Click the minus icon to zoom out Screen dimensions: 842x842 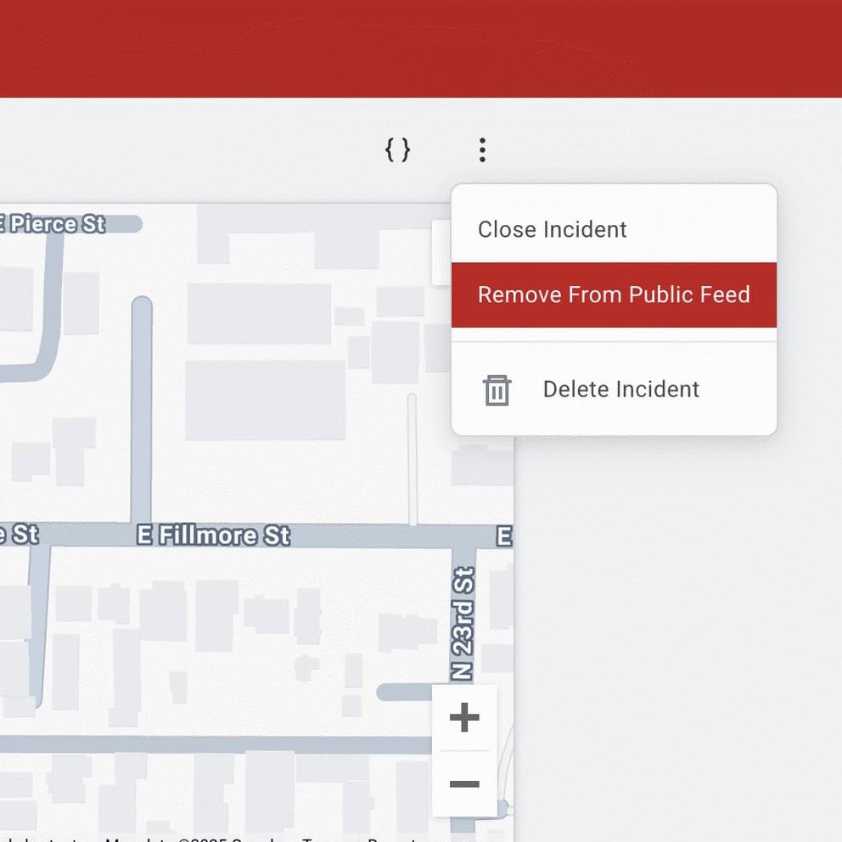point(464,785)
